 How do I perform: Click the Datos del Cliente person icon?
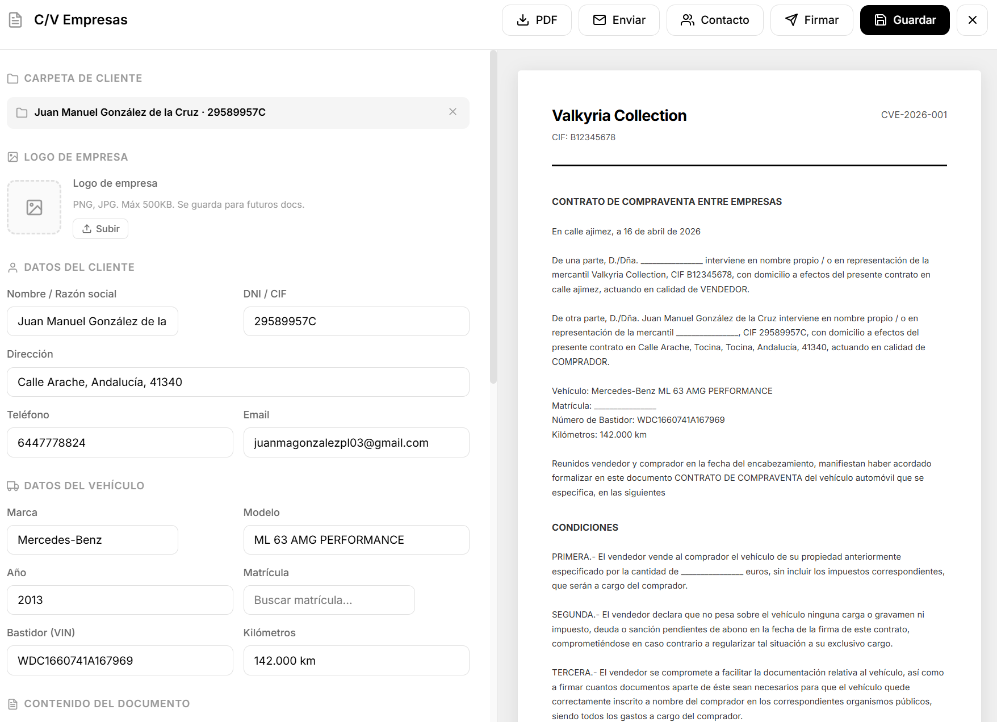(12, 267)
